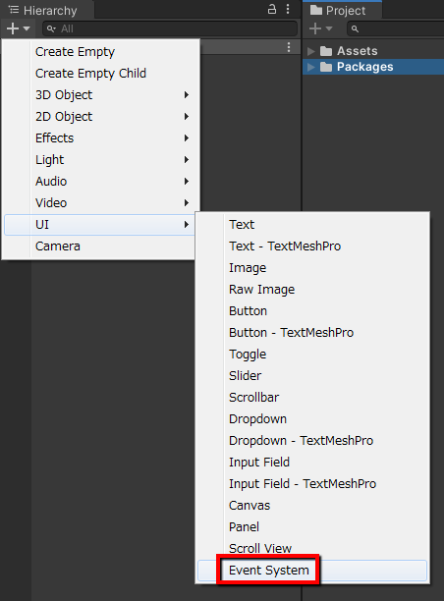Choose legacy Dropdown from UI submenu

[312, 419]
